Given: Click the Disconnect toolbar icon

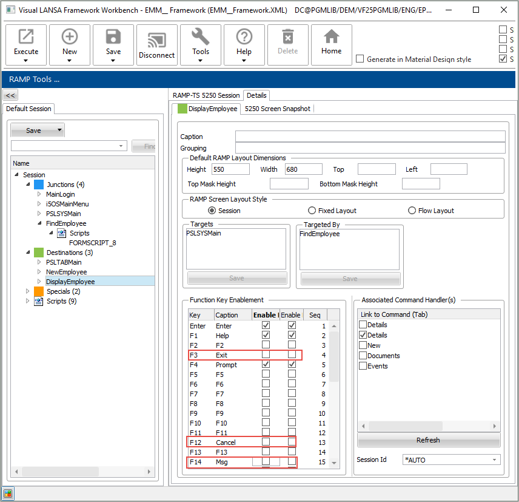Looking at the screenshot, I should [x=156, y=41].
